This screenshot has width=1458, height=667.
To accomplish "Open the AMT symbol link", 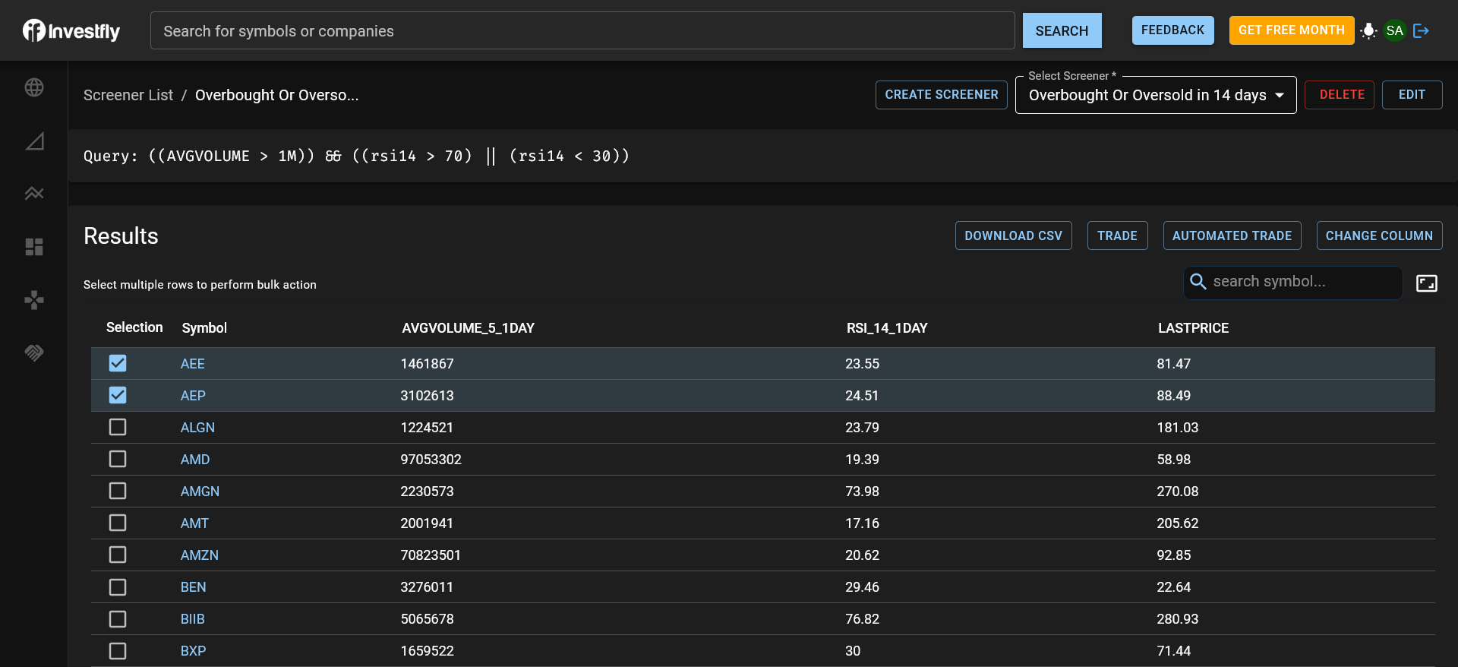I will pos(194,523).
